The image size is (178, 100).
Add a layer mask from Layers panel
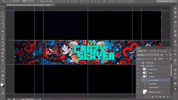coord(153,97)
